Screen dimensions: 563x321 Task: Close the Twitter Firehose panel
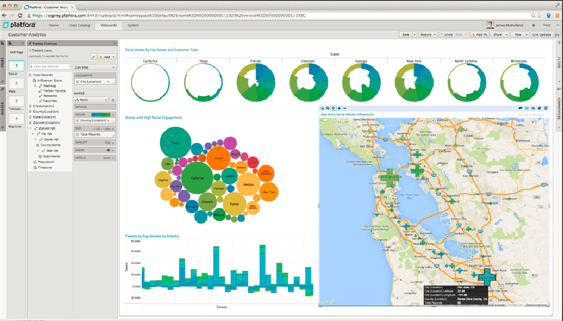click(x=115, y=43)
